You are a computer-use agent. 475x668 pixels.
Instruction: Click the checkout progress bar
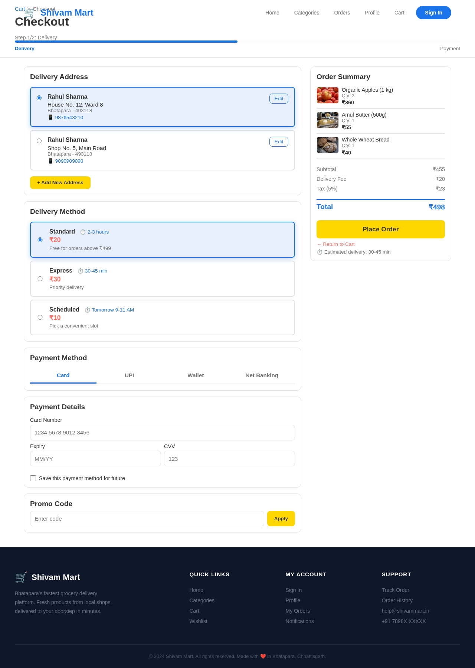[x=237, y=42]
